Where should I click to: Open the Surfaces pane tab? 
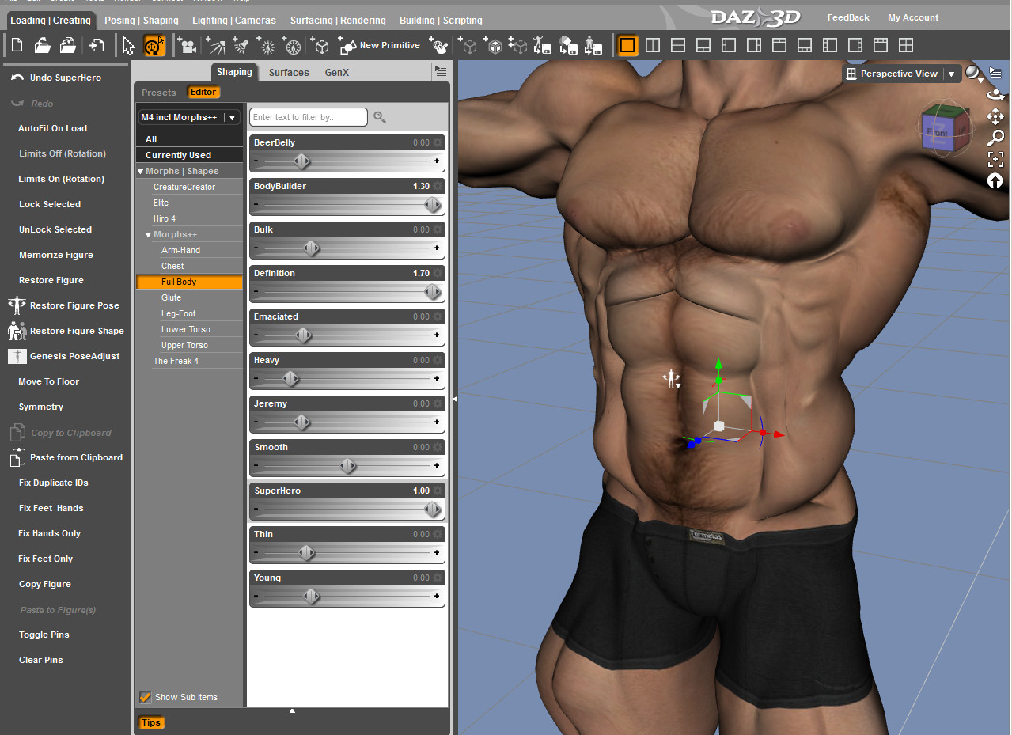[x=289, y=72]
